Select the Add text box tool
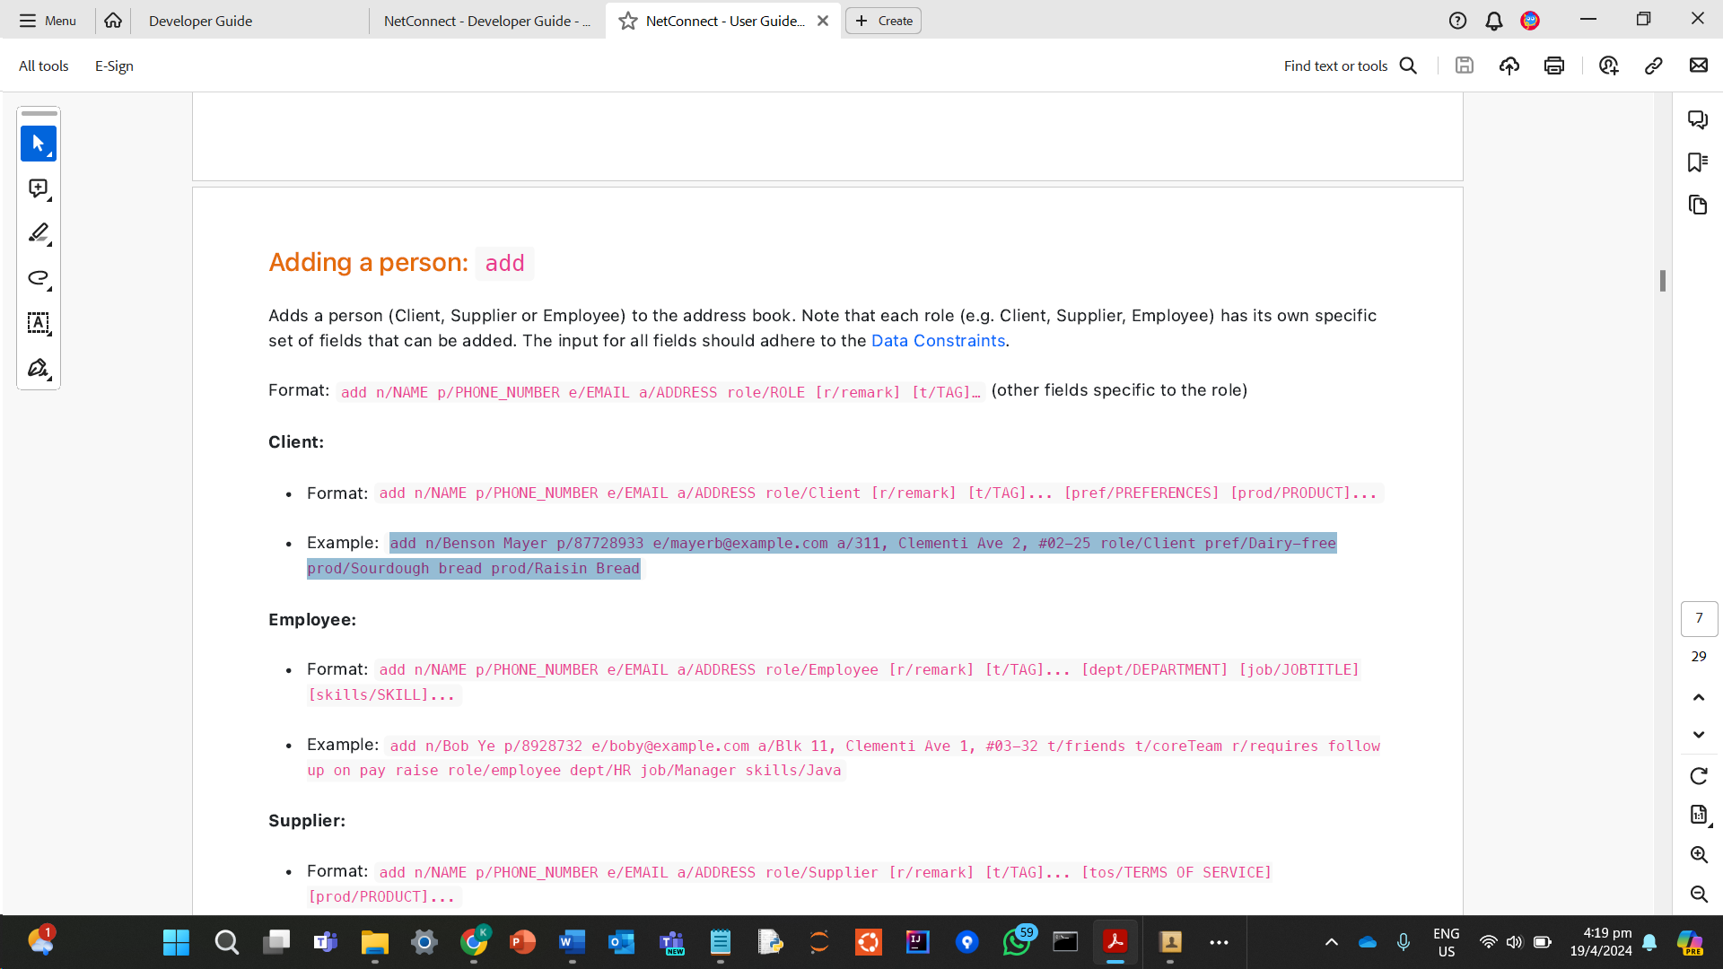The height and width of the screenshot is (969, 1723). (x=38, y=323)
